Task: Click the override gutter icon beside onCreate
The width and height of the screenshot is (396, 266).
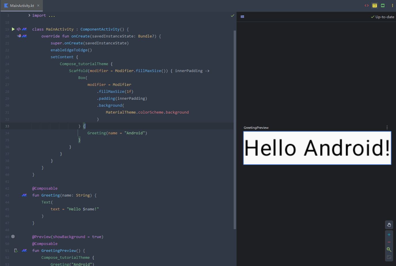Action: point(19,36)
